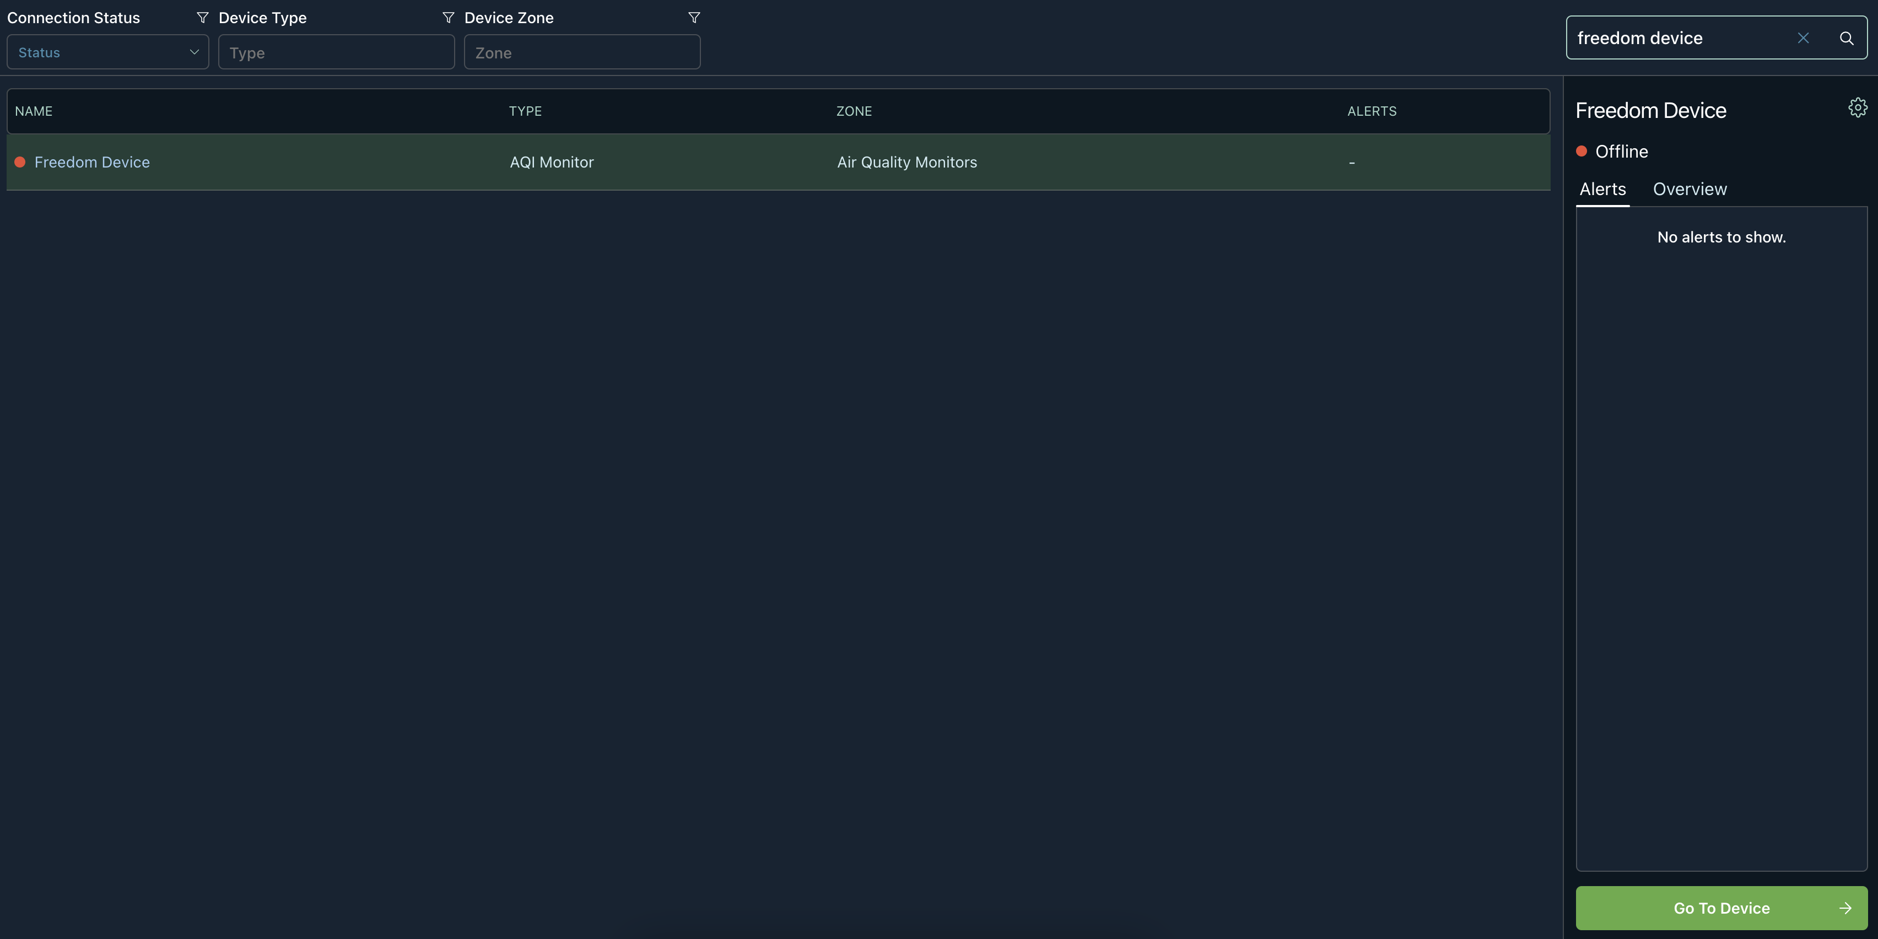Focus the freedom device search box

[x=1677, y=38]
